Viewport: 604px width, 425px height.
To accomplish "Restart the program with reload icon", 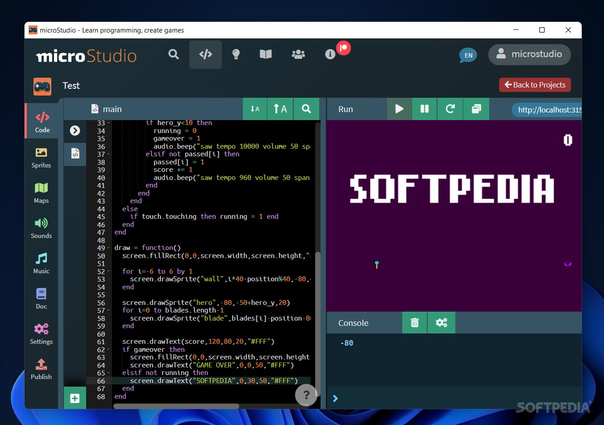I will (450, 109).
